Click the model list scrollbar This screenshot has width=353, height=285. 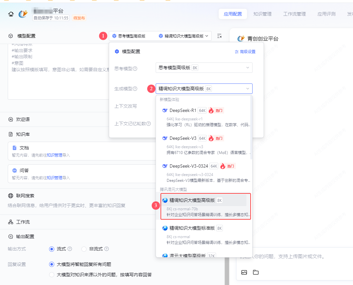tap(251, 127)
